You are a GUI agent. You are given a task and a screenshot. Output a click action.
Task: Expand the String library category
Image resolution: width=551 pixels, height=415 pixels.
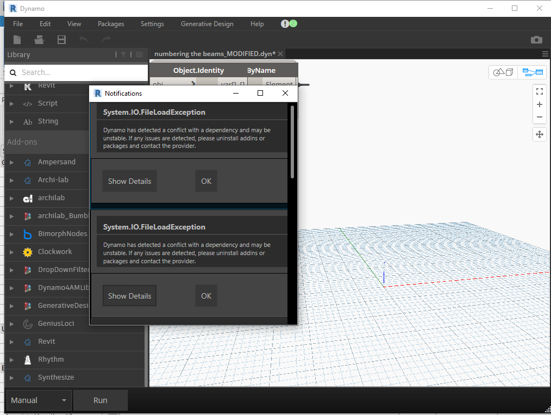[x=11, y=121]
